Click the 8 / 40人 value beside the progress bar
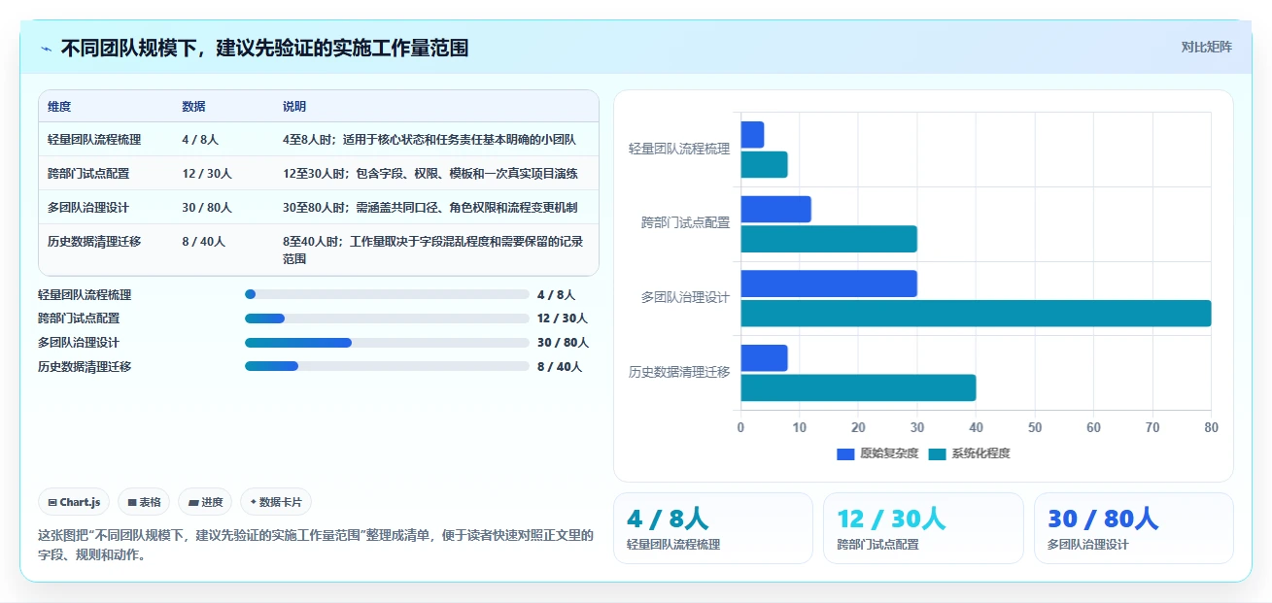 (560, 367)
